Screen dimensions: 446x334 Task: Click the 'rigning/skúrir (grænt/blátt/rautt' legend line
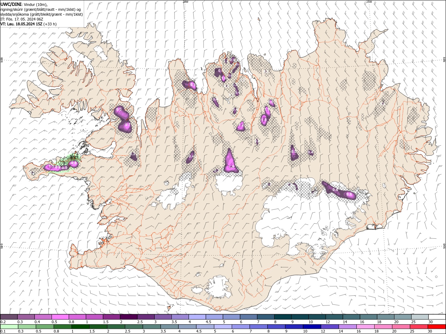pyautogui.click(x=41, y=9)
